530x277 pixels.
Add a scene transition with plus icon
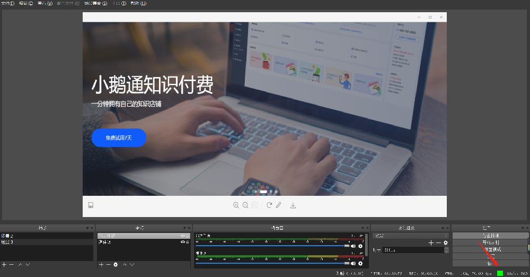[x=431, y=243]
